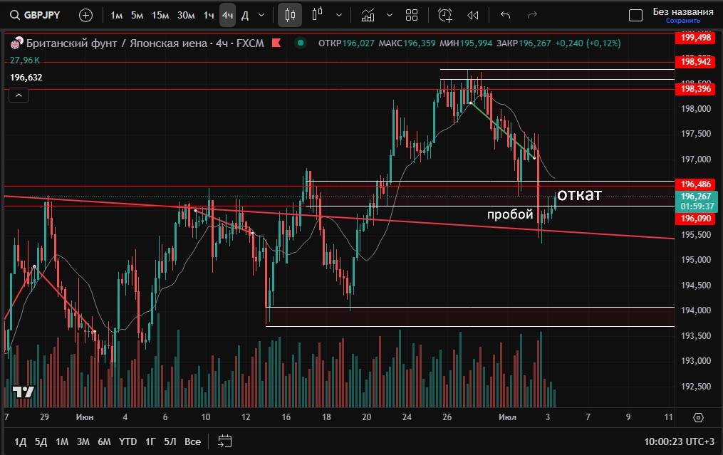Expand the timeframe list chevron after Д
723x455 pixels.
pos(261,15)
